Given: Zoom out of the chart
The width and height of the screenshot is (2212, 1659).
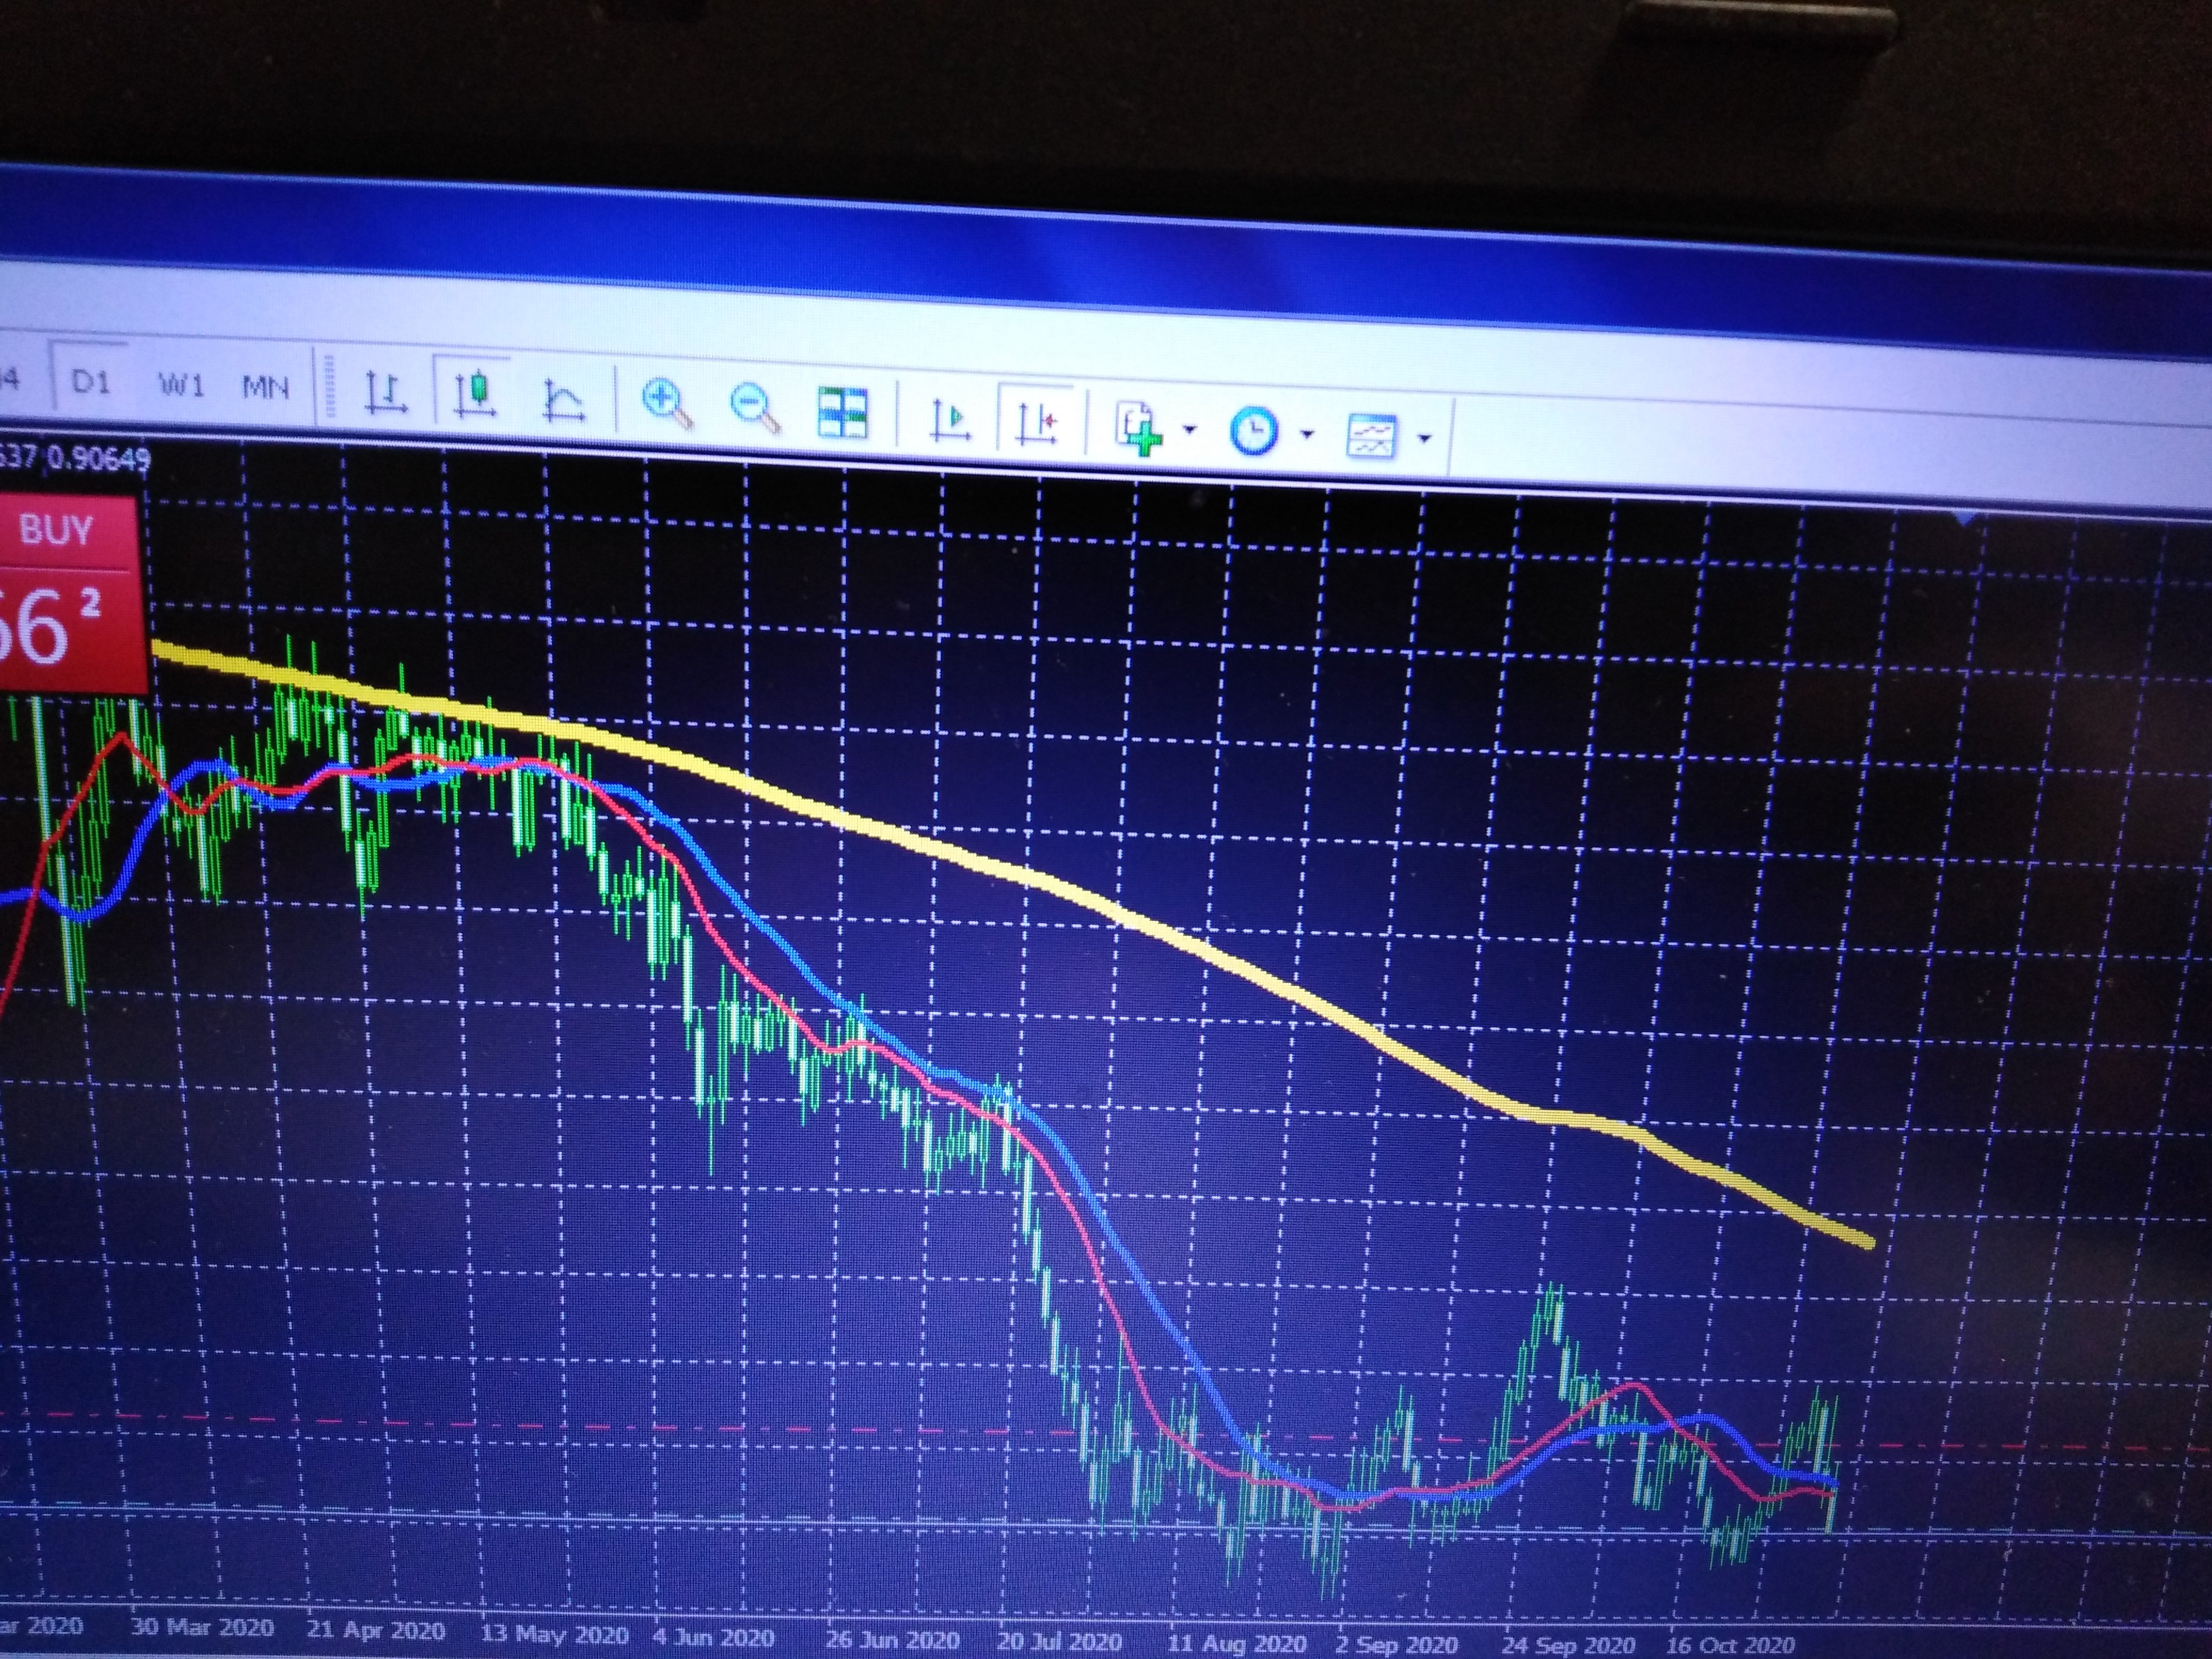Looking at the screenshot, I should coord(756,408).
